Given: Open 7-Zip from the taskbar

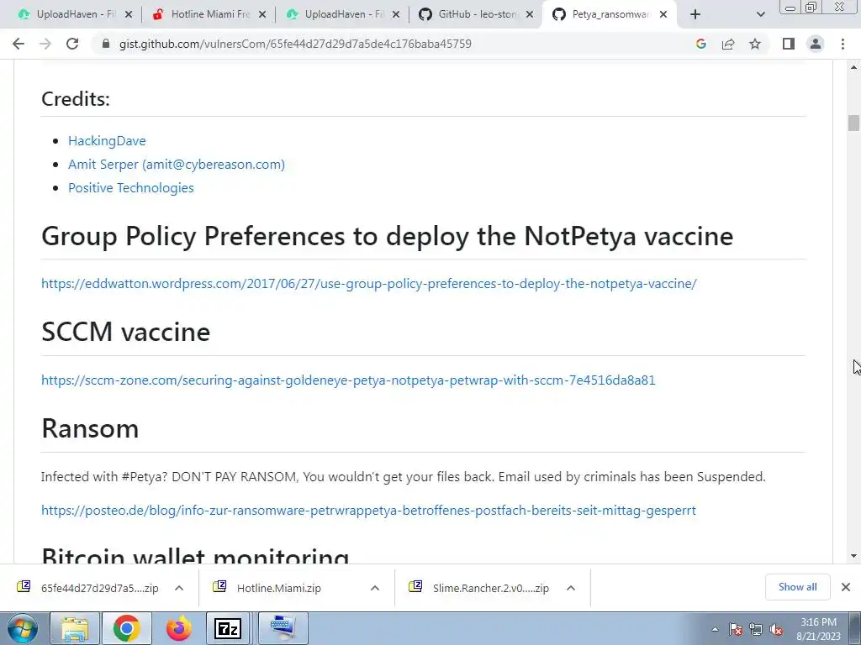Looking at the screenshot, I should coord(229,628).
